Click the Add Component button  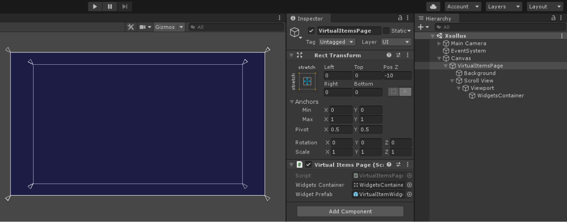pyautogui.click(x=350, y=212)
